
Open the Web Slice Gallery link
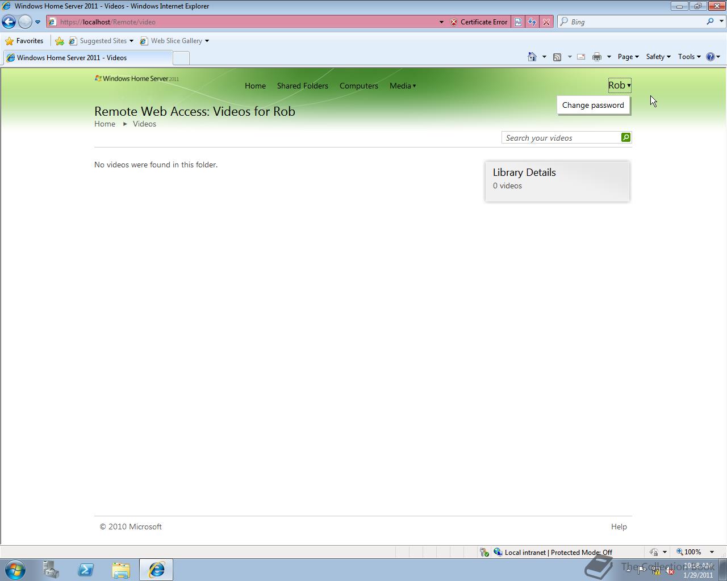(x=175, y=41)
